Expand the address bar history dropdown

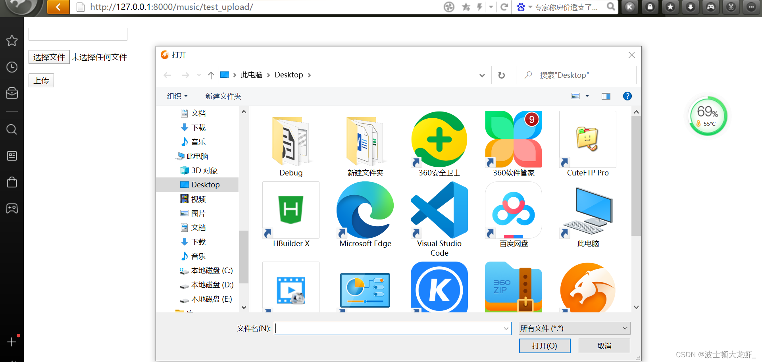(482, 75)
